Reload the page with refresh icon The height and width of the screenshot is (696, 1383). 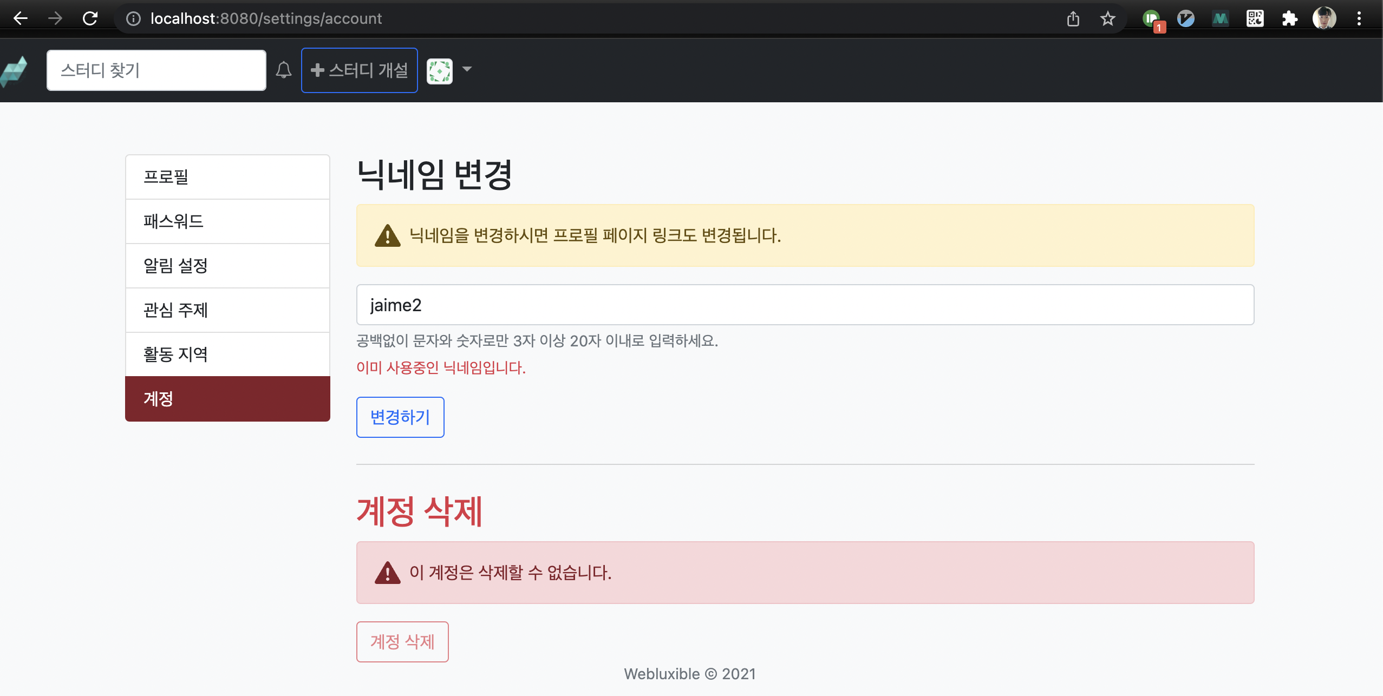pos(90,18)
